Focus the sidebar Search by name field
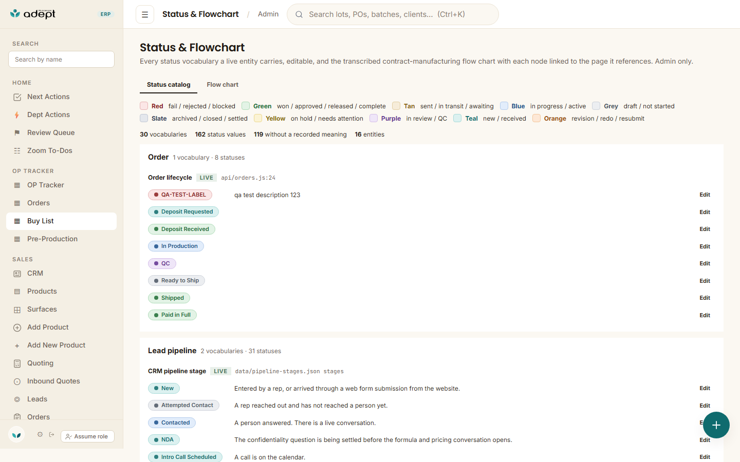The image size is (740, 462). click(x=61, y=60)
